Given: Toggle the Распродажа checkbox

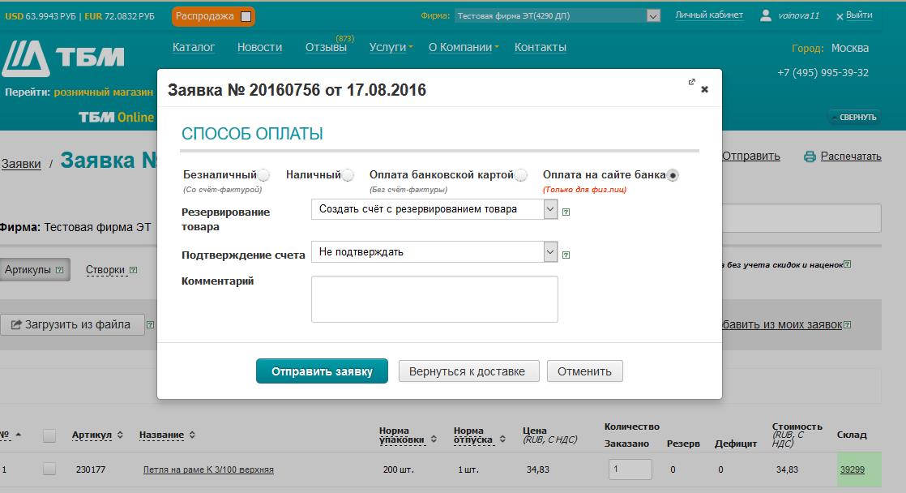Looking at the screenshot, I should pyautogui.click(x=246, y=16).
